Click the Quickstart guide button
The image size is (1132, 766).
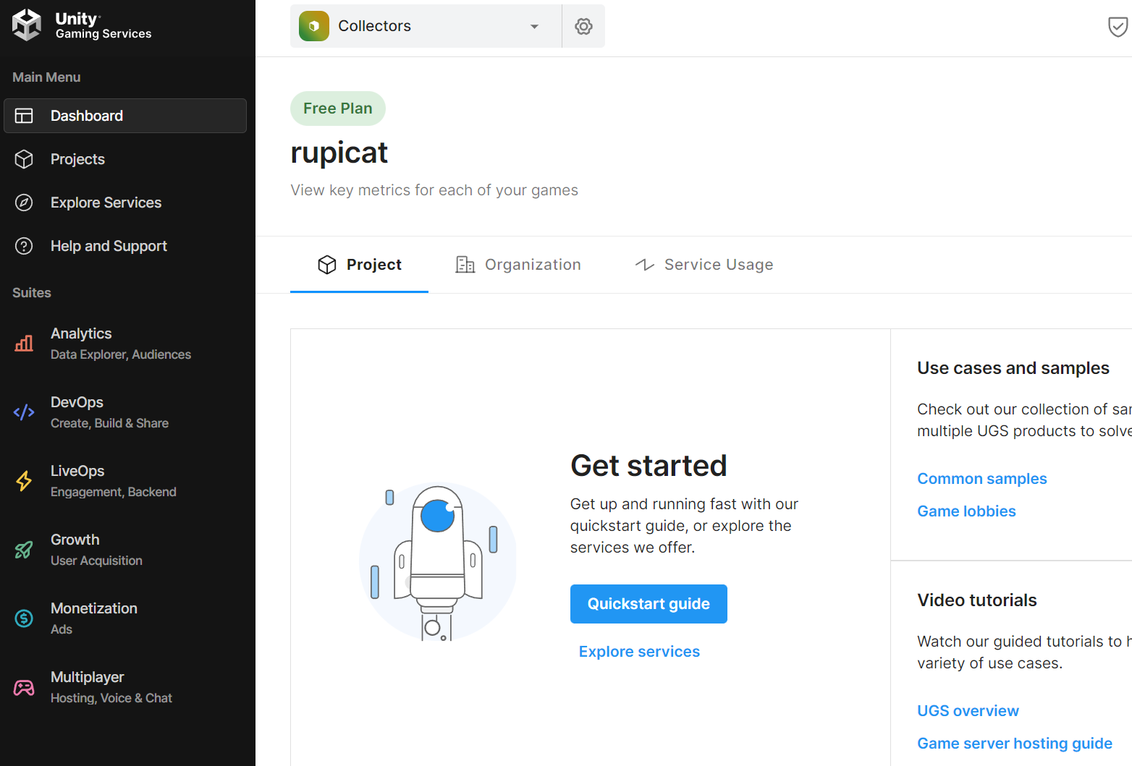pos(649,604)
